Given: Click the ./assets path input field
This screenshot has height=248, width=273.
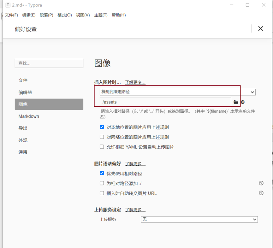Looking at the screenshot, I should pyautogui.click(x=165, y=102).
